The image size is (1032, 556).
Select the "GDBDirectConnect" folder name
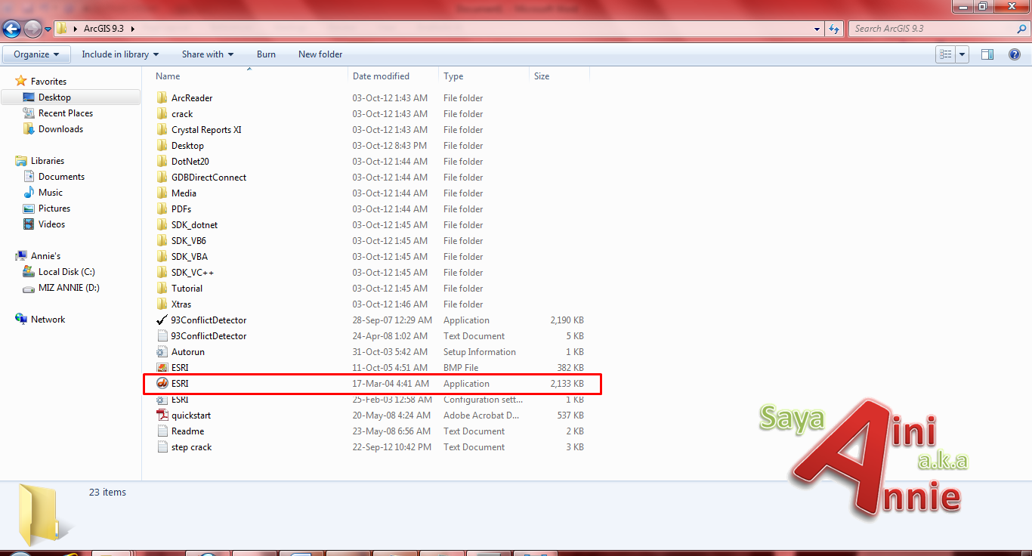(209, 178)
